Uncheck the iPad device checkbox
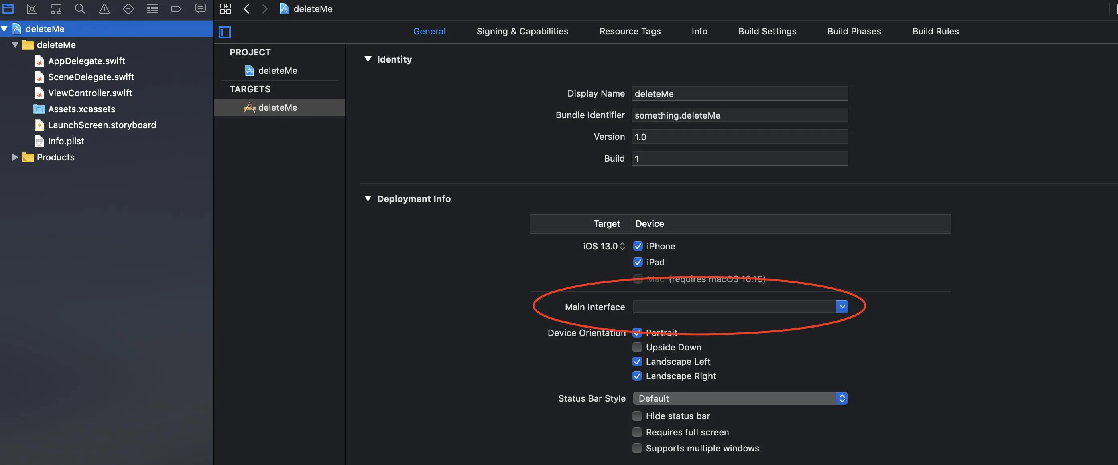Screen dimensions: 1118x465 coord(638,262)
